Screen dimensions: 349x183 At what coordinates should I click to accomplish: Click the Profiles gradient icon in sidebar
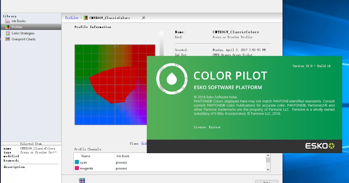tap(8, 27)
